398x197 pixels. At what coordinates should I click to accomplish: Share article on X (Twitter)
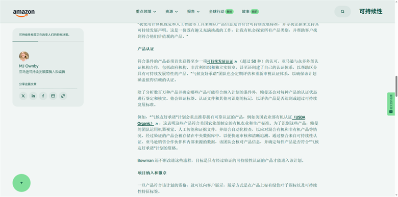click(x=23, y=96)
